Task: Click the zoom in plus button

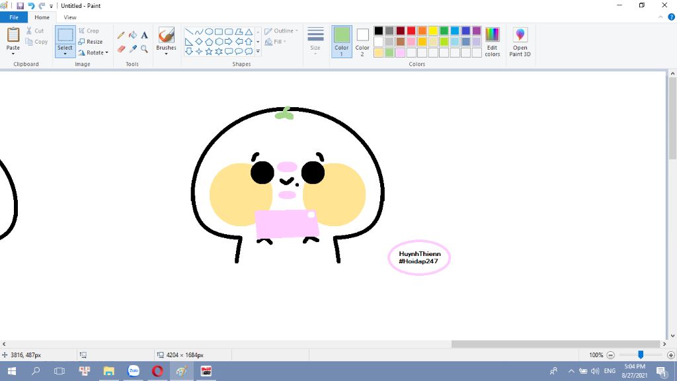Action: [670, 355]
